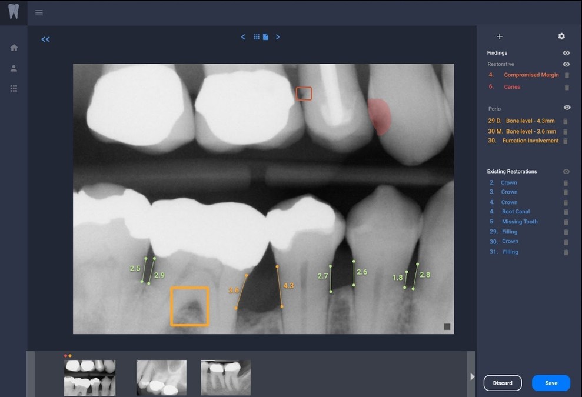Viewport: 582px width, 397px height.
Task: Open the patients icon in the left sidebar
Action: tap(13, 68)
